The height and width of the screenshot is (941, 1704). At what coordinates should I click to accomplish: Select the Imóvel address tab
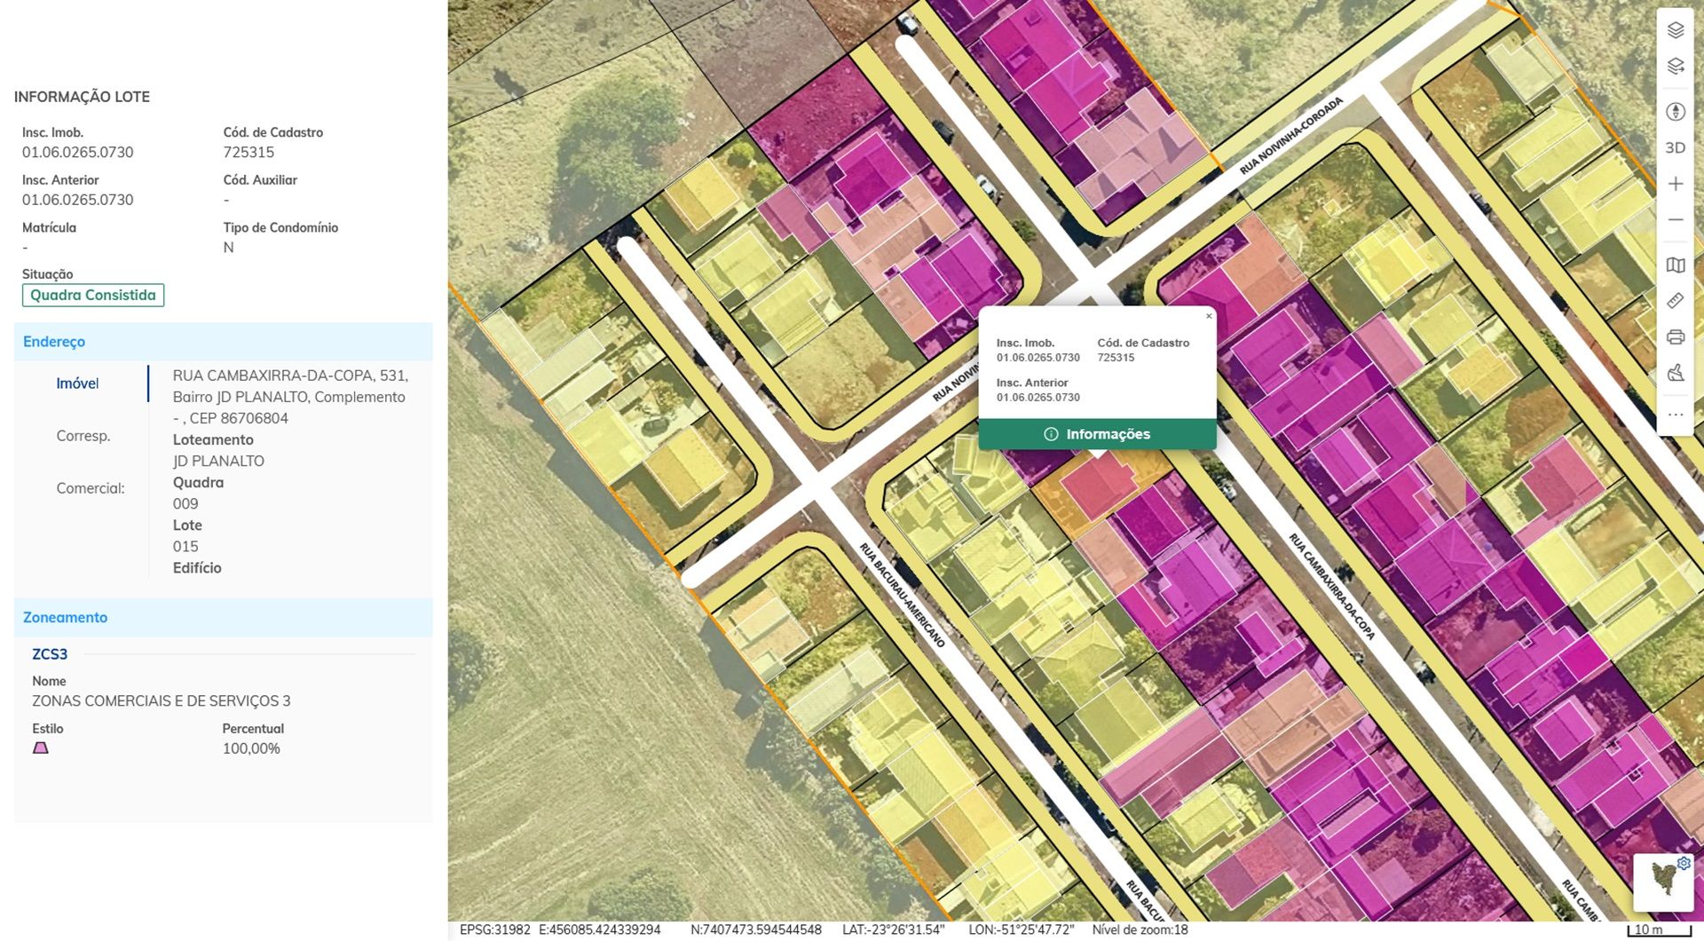77,384
